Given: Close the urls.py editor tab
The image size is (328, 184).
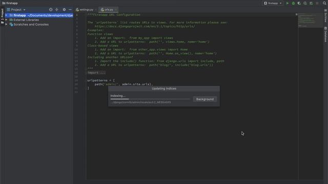Looking at the screenshot, I should (116, 10).
